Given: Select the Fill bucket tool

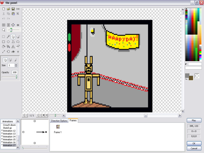Looking at the screenshot, I should tap(4, 47).
